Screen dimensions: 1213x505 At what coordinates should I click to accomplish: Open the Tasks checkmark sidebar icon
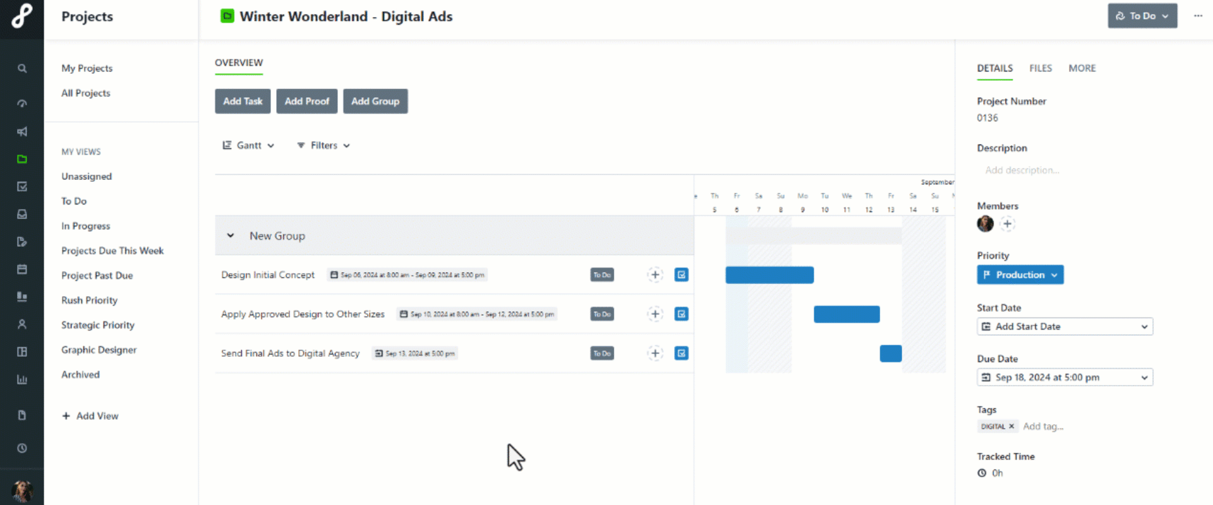coord(22,186)
